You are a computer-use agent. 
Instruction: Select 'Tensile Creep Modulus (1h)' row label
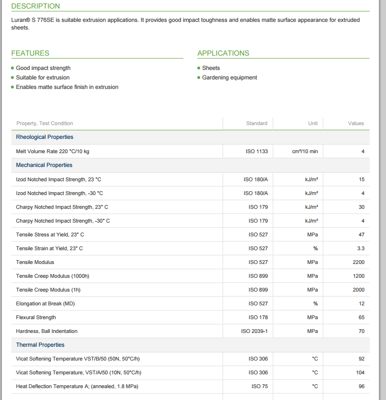tap(48, 290)
